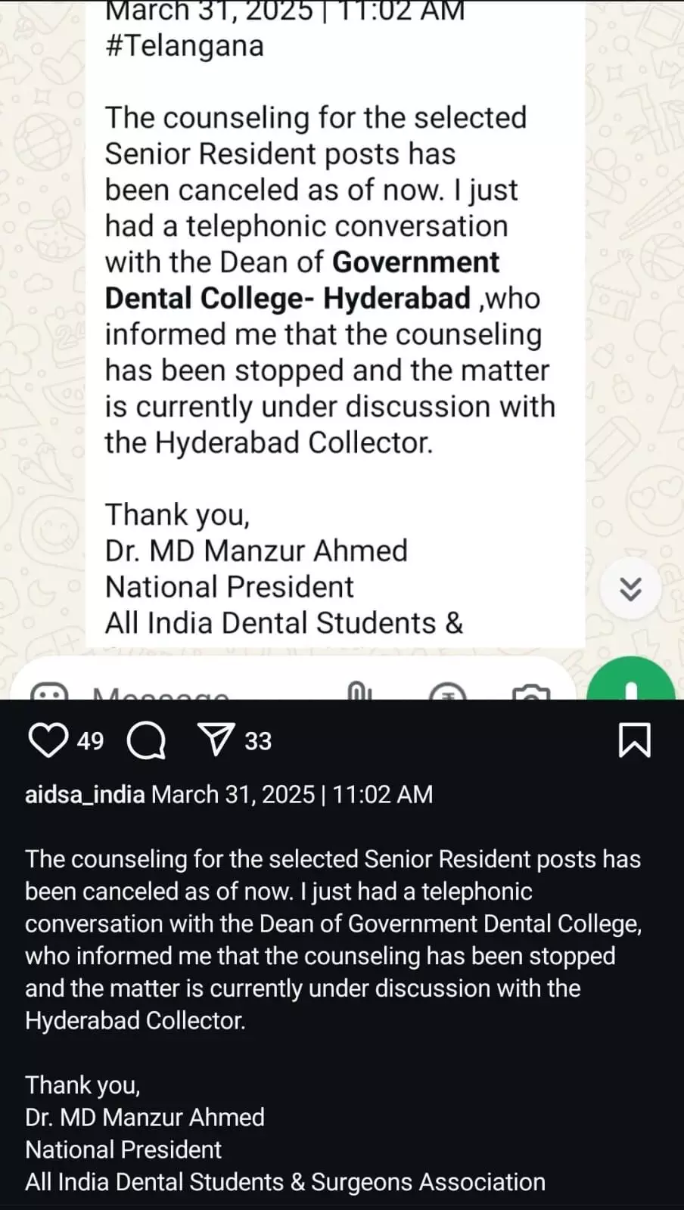684x1210 pixels.
Task: Like the post with the heart icon
Action: tap(47, 740)
